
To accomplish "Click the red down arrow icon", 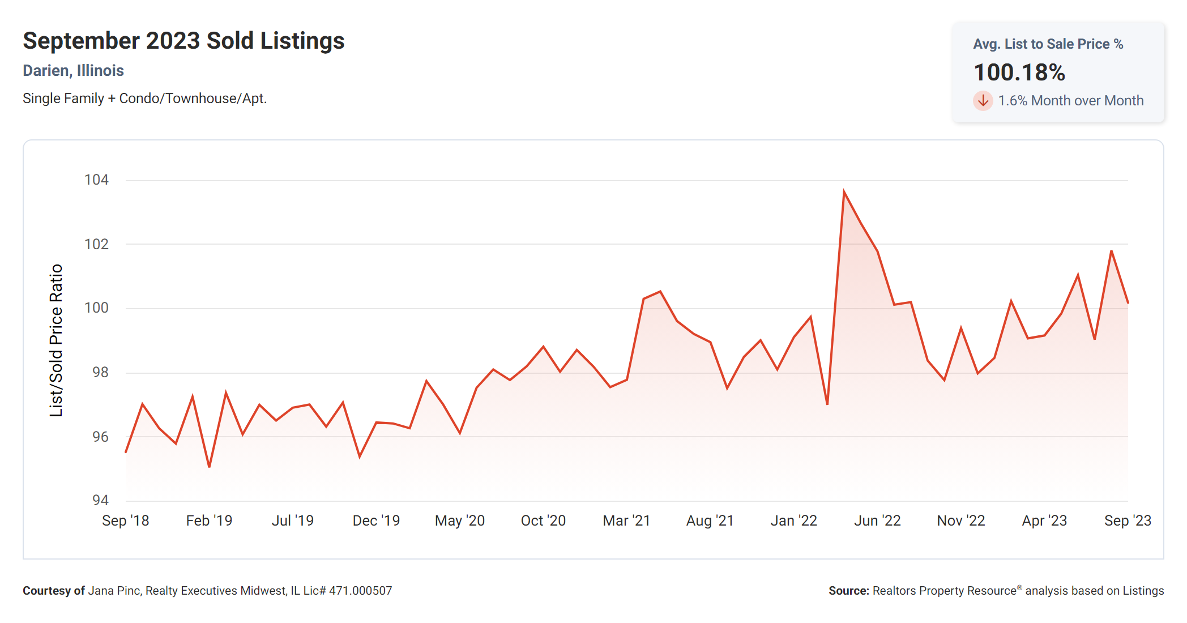I will click(x=983, y=101).
